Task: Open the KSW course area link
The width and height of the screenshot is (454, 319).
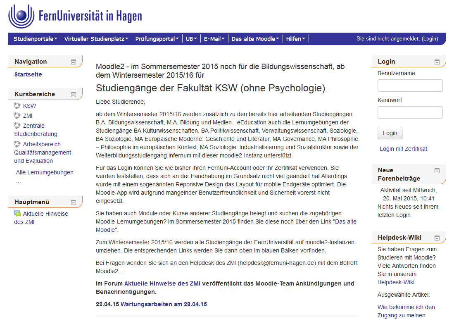Action: point(29,106)
